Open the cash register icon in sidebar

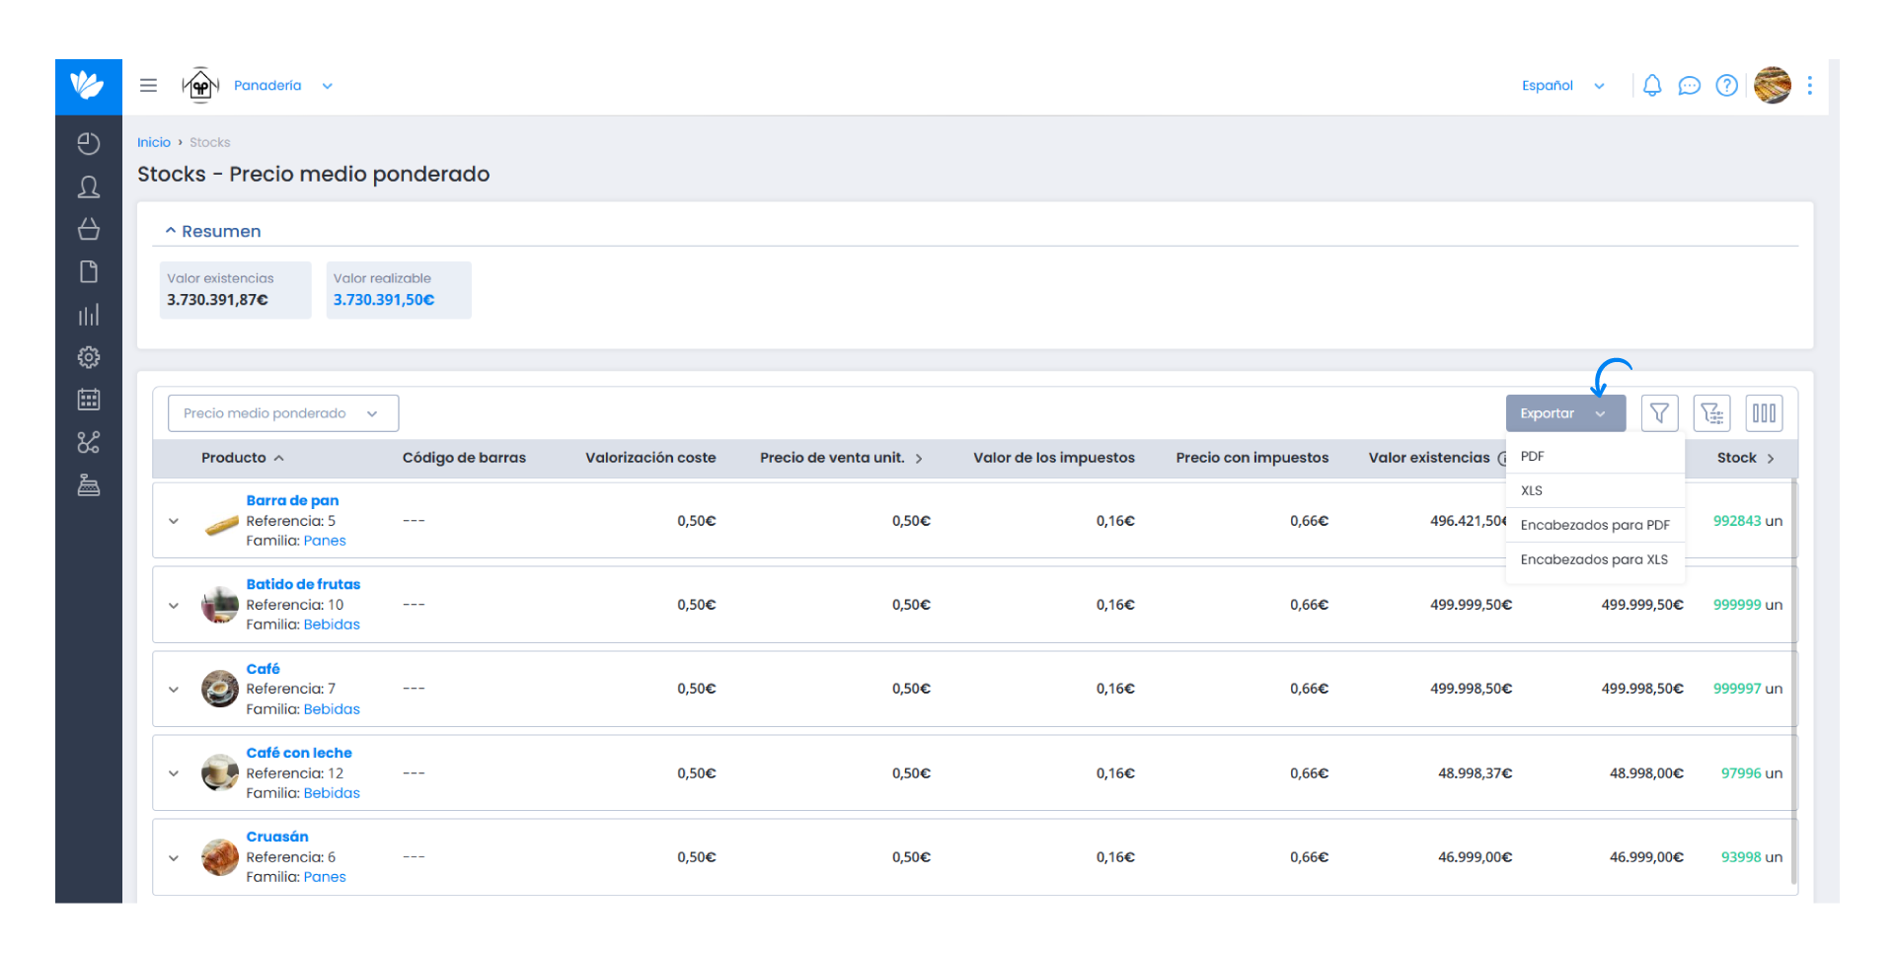pyautogui.click(x=89, y=485)
